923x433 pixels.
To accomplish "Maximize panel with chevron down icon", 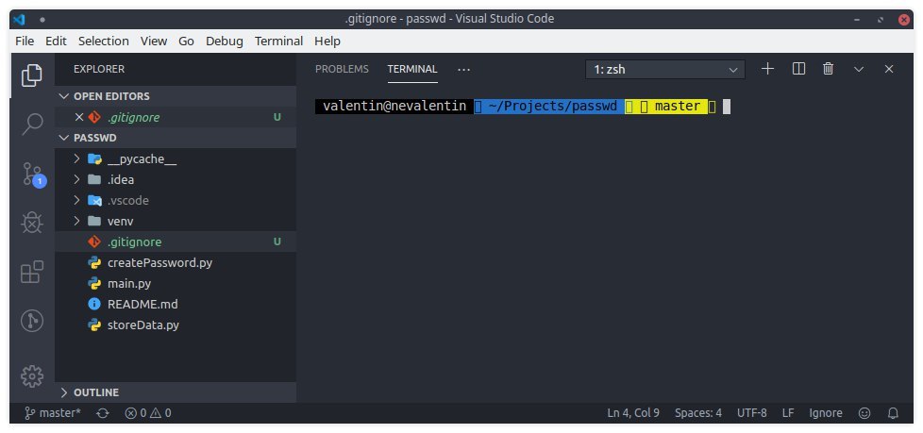I will (x=859, y=69).
